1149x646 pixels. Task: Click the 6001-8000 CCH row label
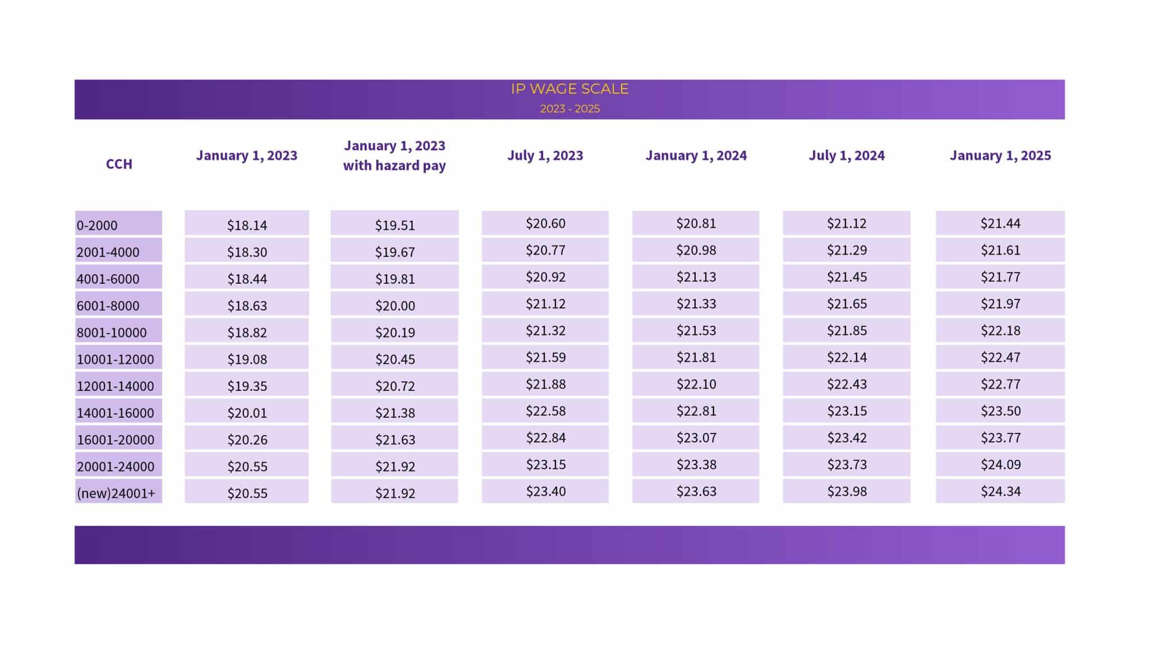click(118, 305)
